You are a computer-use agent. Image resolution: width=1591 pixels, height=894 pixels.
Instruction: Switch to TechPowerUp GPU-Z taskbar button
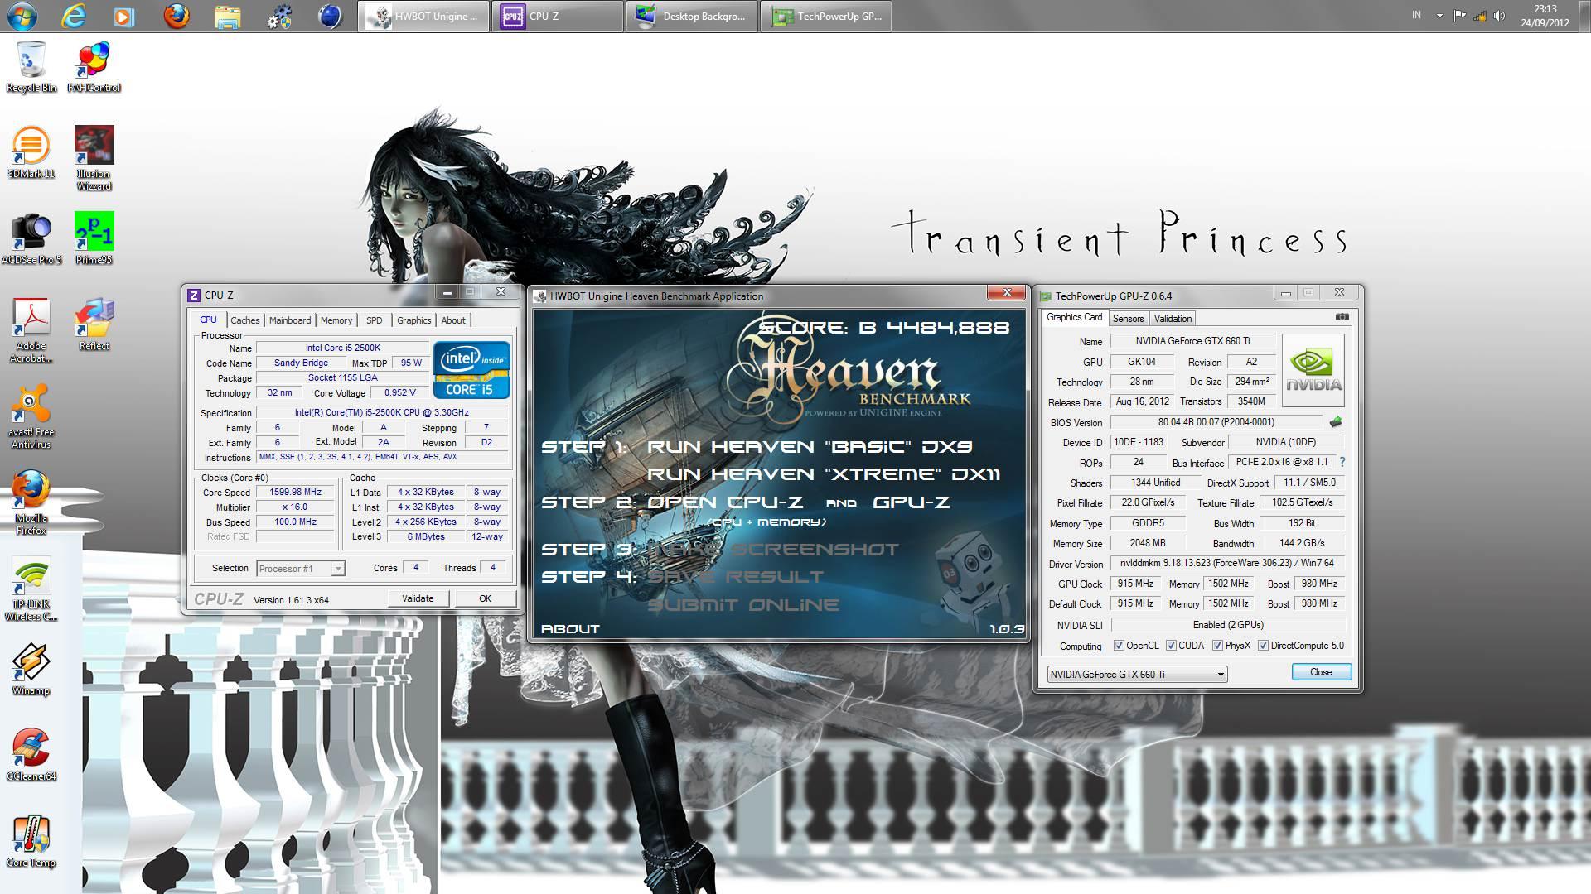pyautogui.click(x=826, y=17)
